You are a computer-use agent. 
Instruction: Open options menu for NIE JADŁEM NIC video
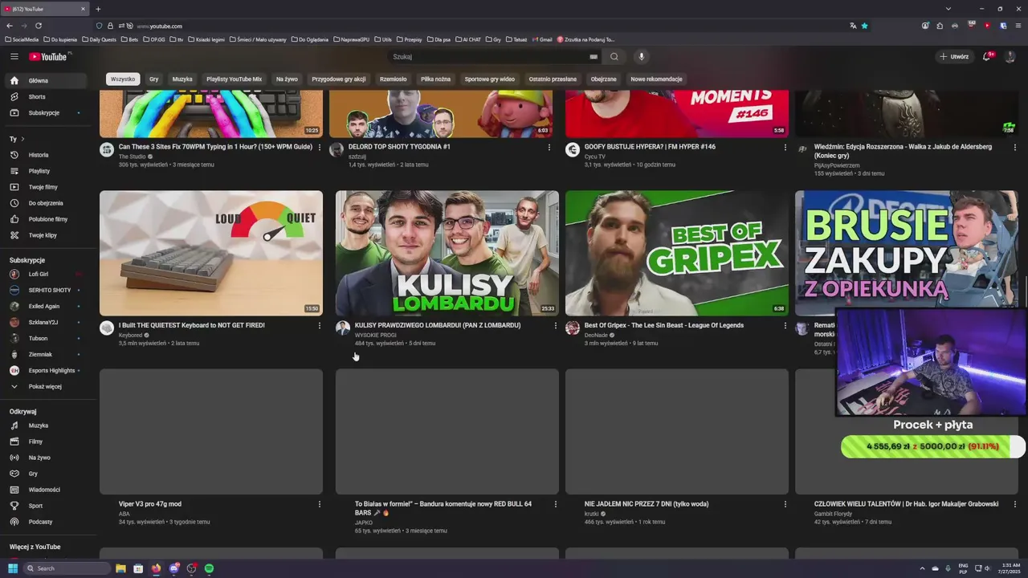click(785, 504)
